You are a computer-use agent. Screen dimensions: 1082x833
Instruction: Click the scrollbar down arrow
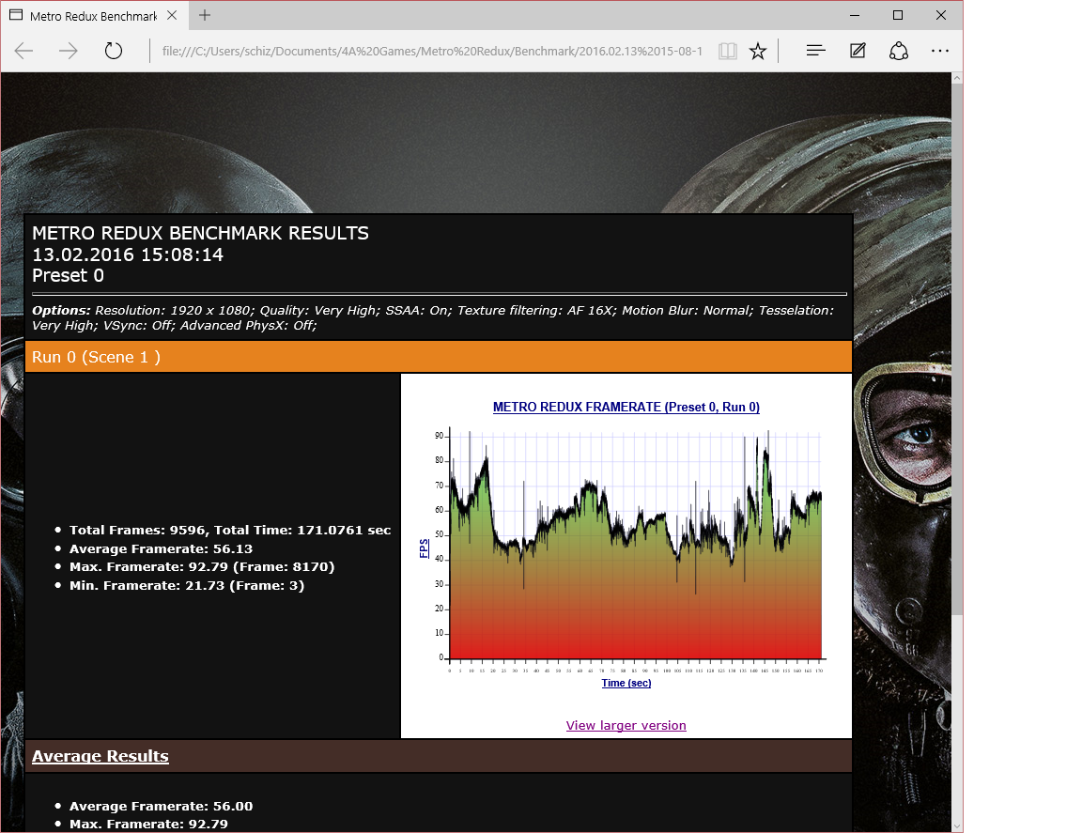pyautogui.click(x=957, y=826)
